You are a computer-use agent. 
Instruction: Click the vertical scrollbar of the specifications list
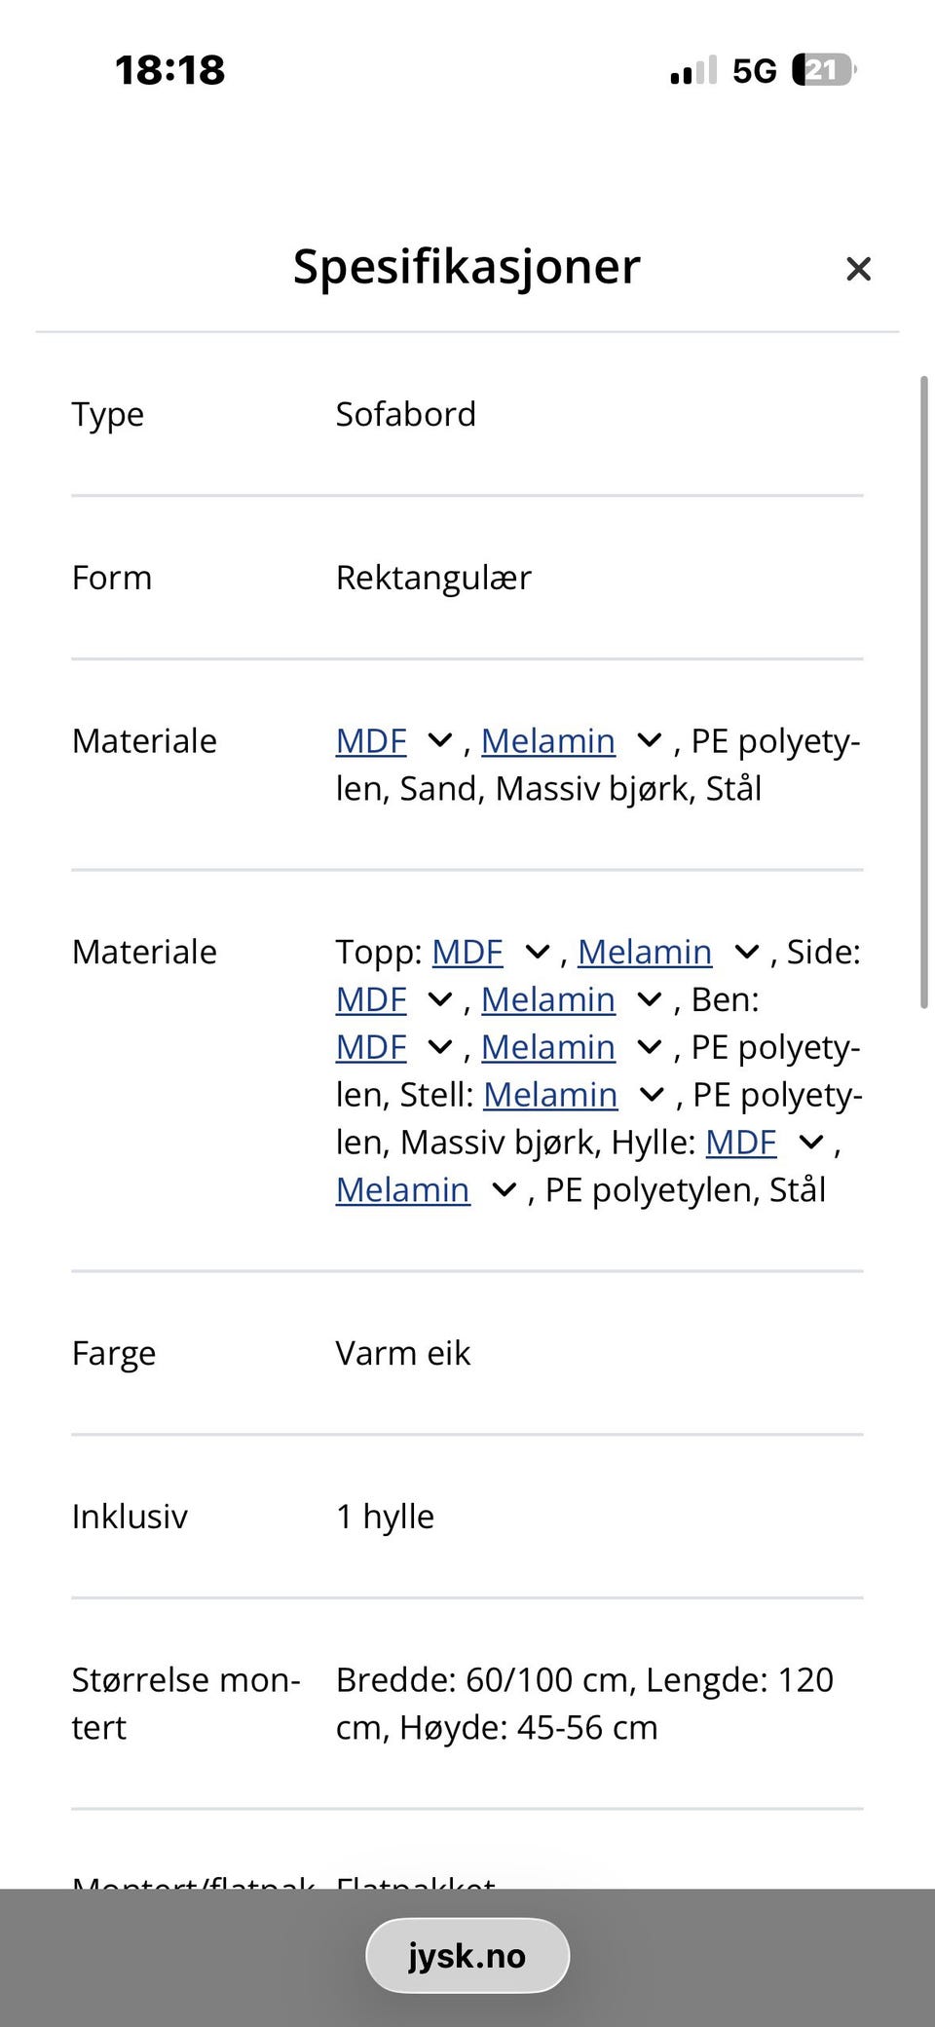coord(924,692)
